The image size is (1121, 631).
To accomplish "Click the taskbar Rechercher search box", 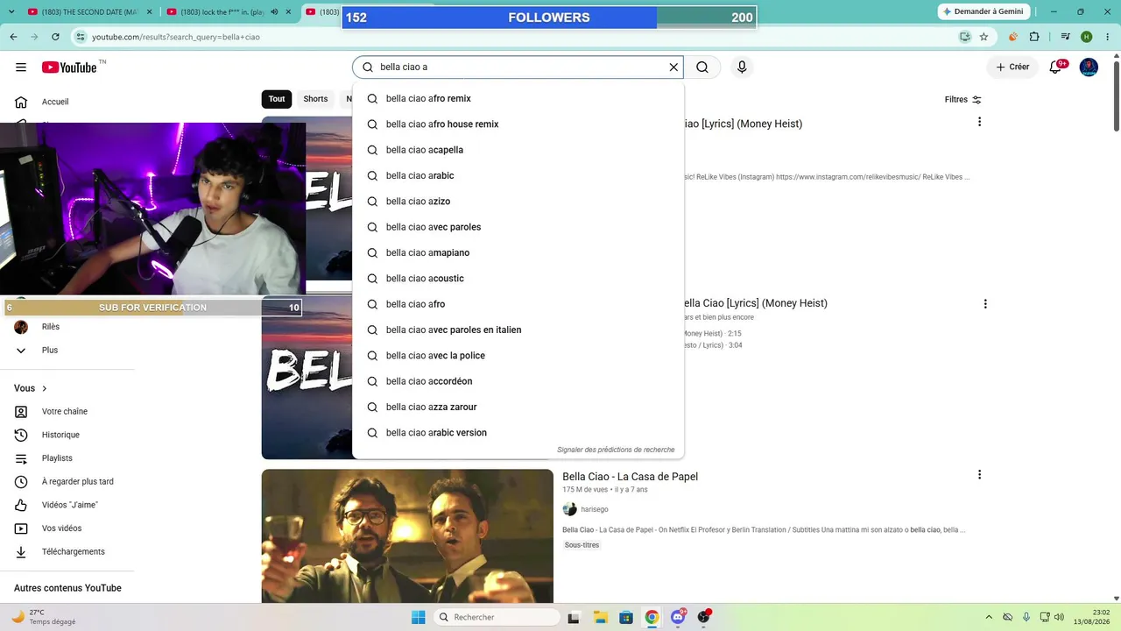I will (x=497, y=617).
